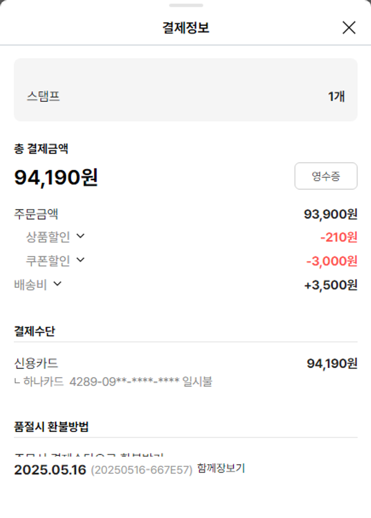
Task: Click the 93,900원 order amount
Action: pos(330,214)
